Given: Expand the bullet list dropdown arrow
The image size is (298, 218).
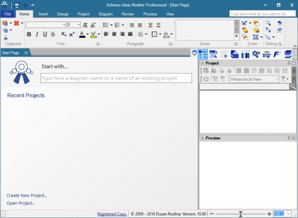Looking at the screenshot, I should point(111,25).
